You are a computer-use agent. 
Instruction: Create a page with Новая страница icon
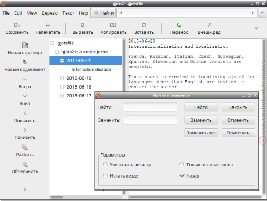click(25, 45)
